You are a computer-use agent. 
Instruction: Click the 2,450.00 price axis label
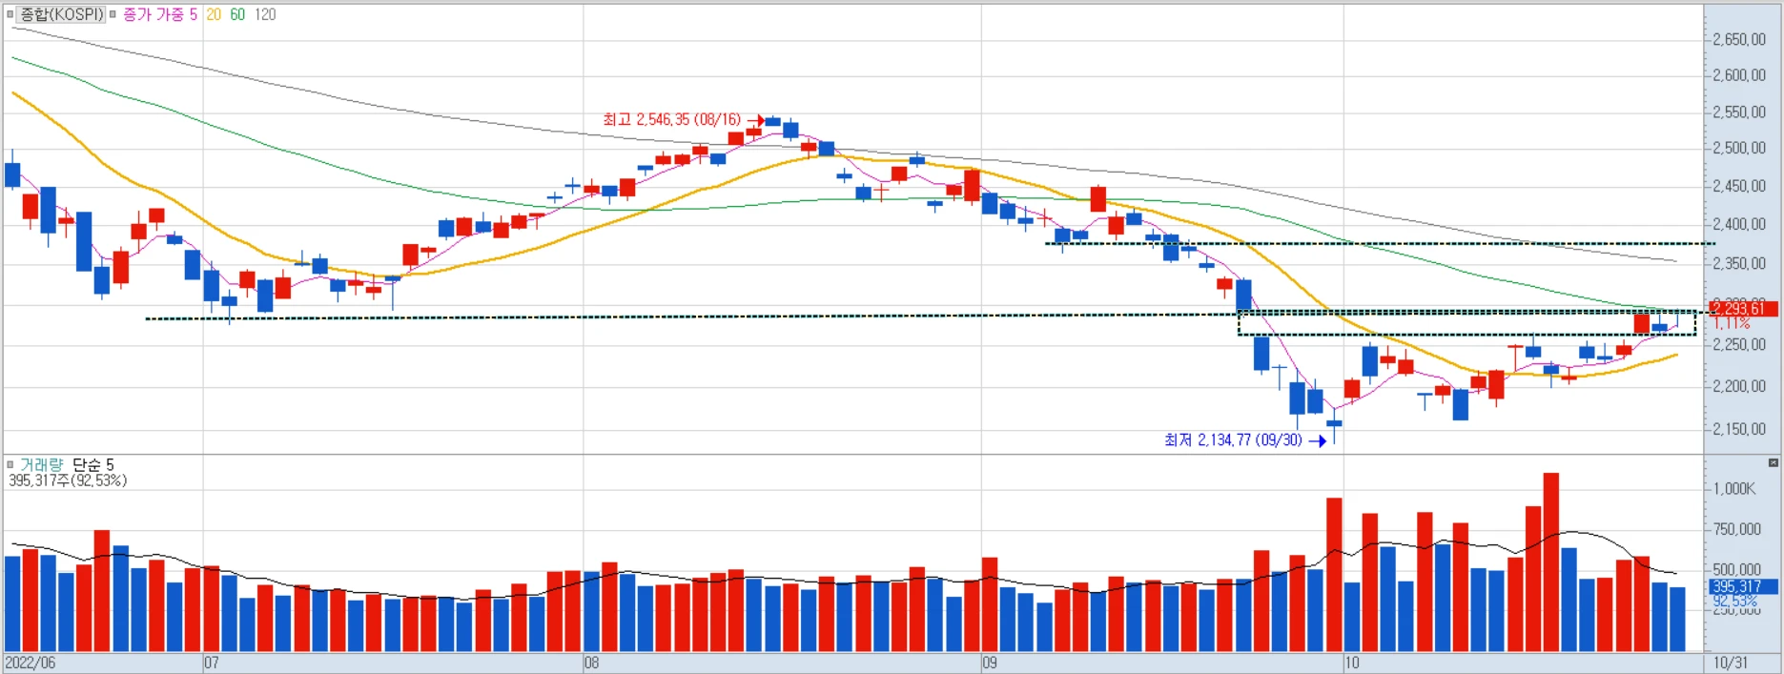[x=1739, y=187]
